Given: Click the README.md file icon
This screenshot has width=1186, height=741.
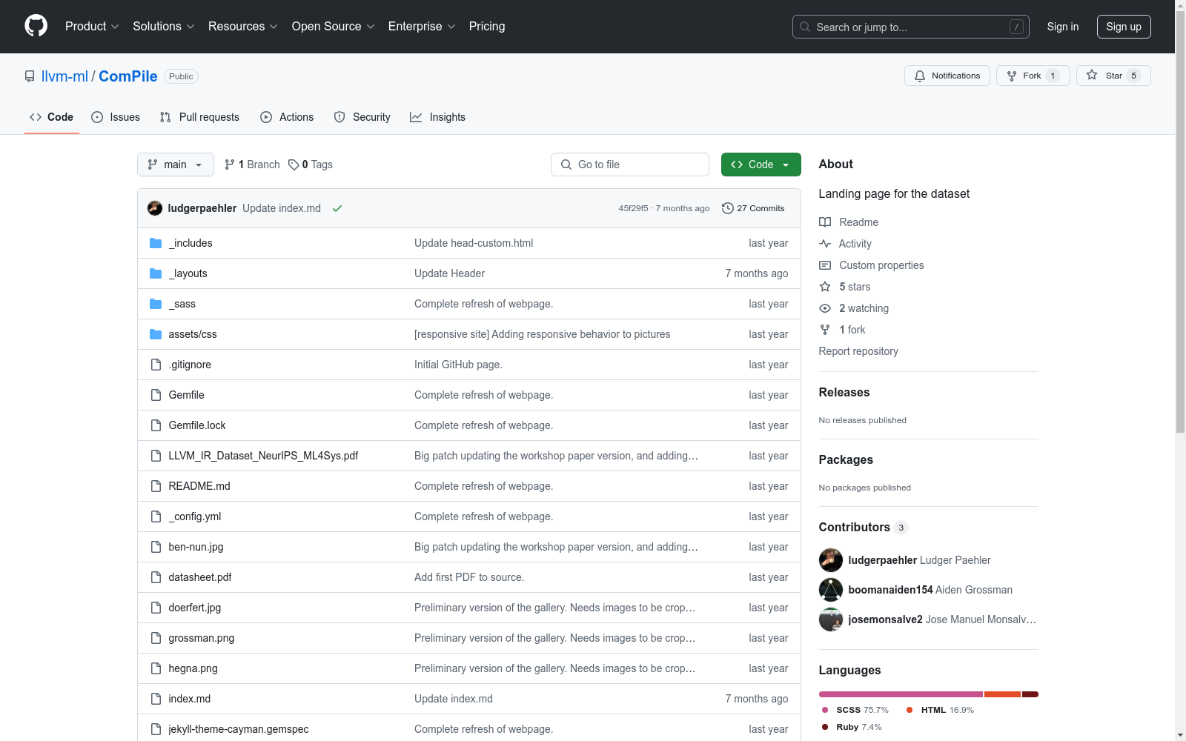Looking at the screenshot, I should pyautogui.click(x=156, y=486).
